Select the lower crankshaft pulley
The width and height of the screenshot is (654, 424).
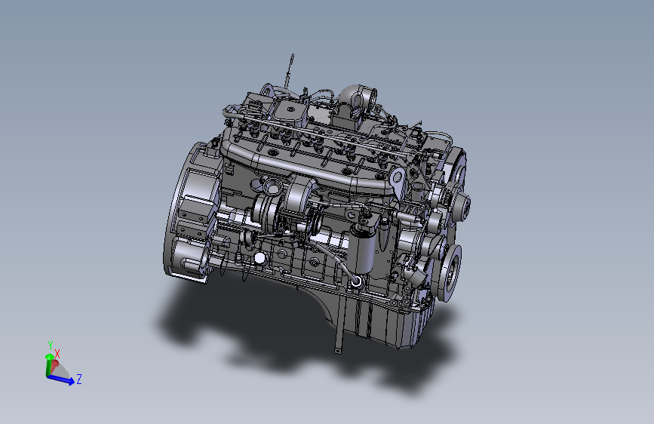449,272
